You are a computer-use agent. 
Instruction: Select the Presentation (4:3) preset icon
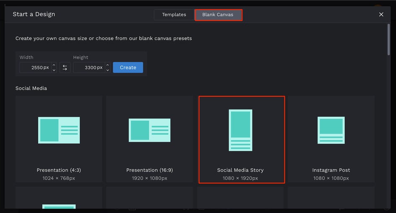point(59,130)
